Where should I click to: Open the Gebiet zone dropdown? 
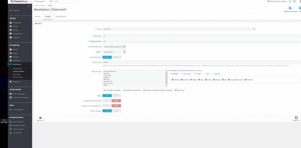[x=114, y=52]
